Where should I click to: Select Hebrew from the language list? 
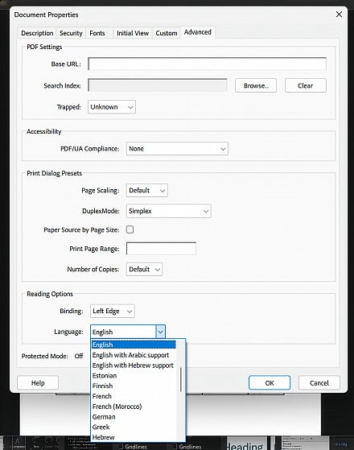(x=134, y=437)
